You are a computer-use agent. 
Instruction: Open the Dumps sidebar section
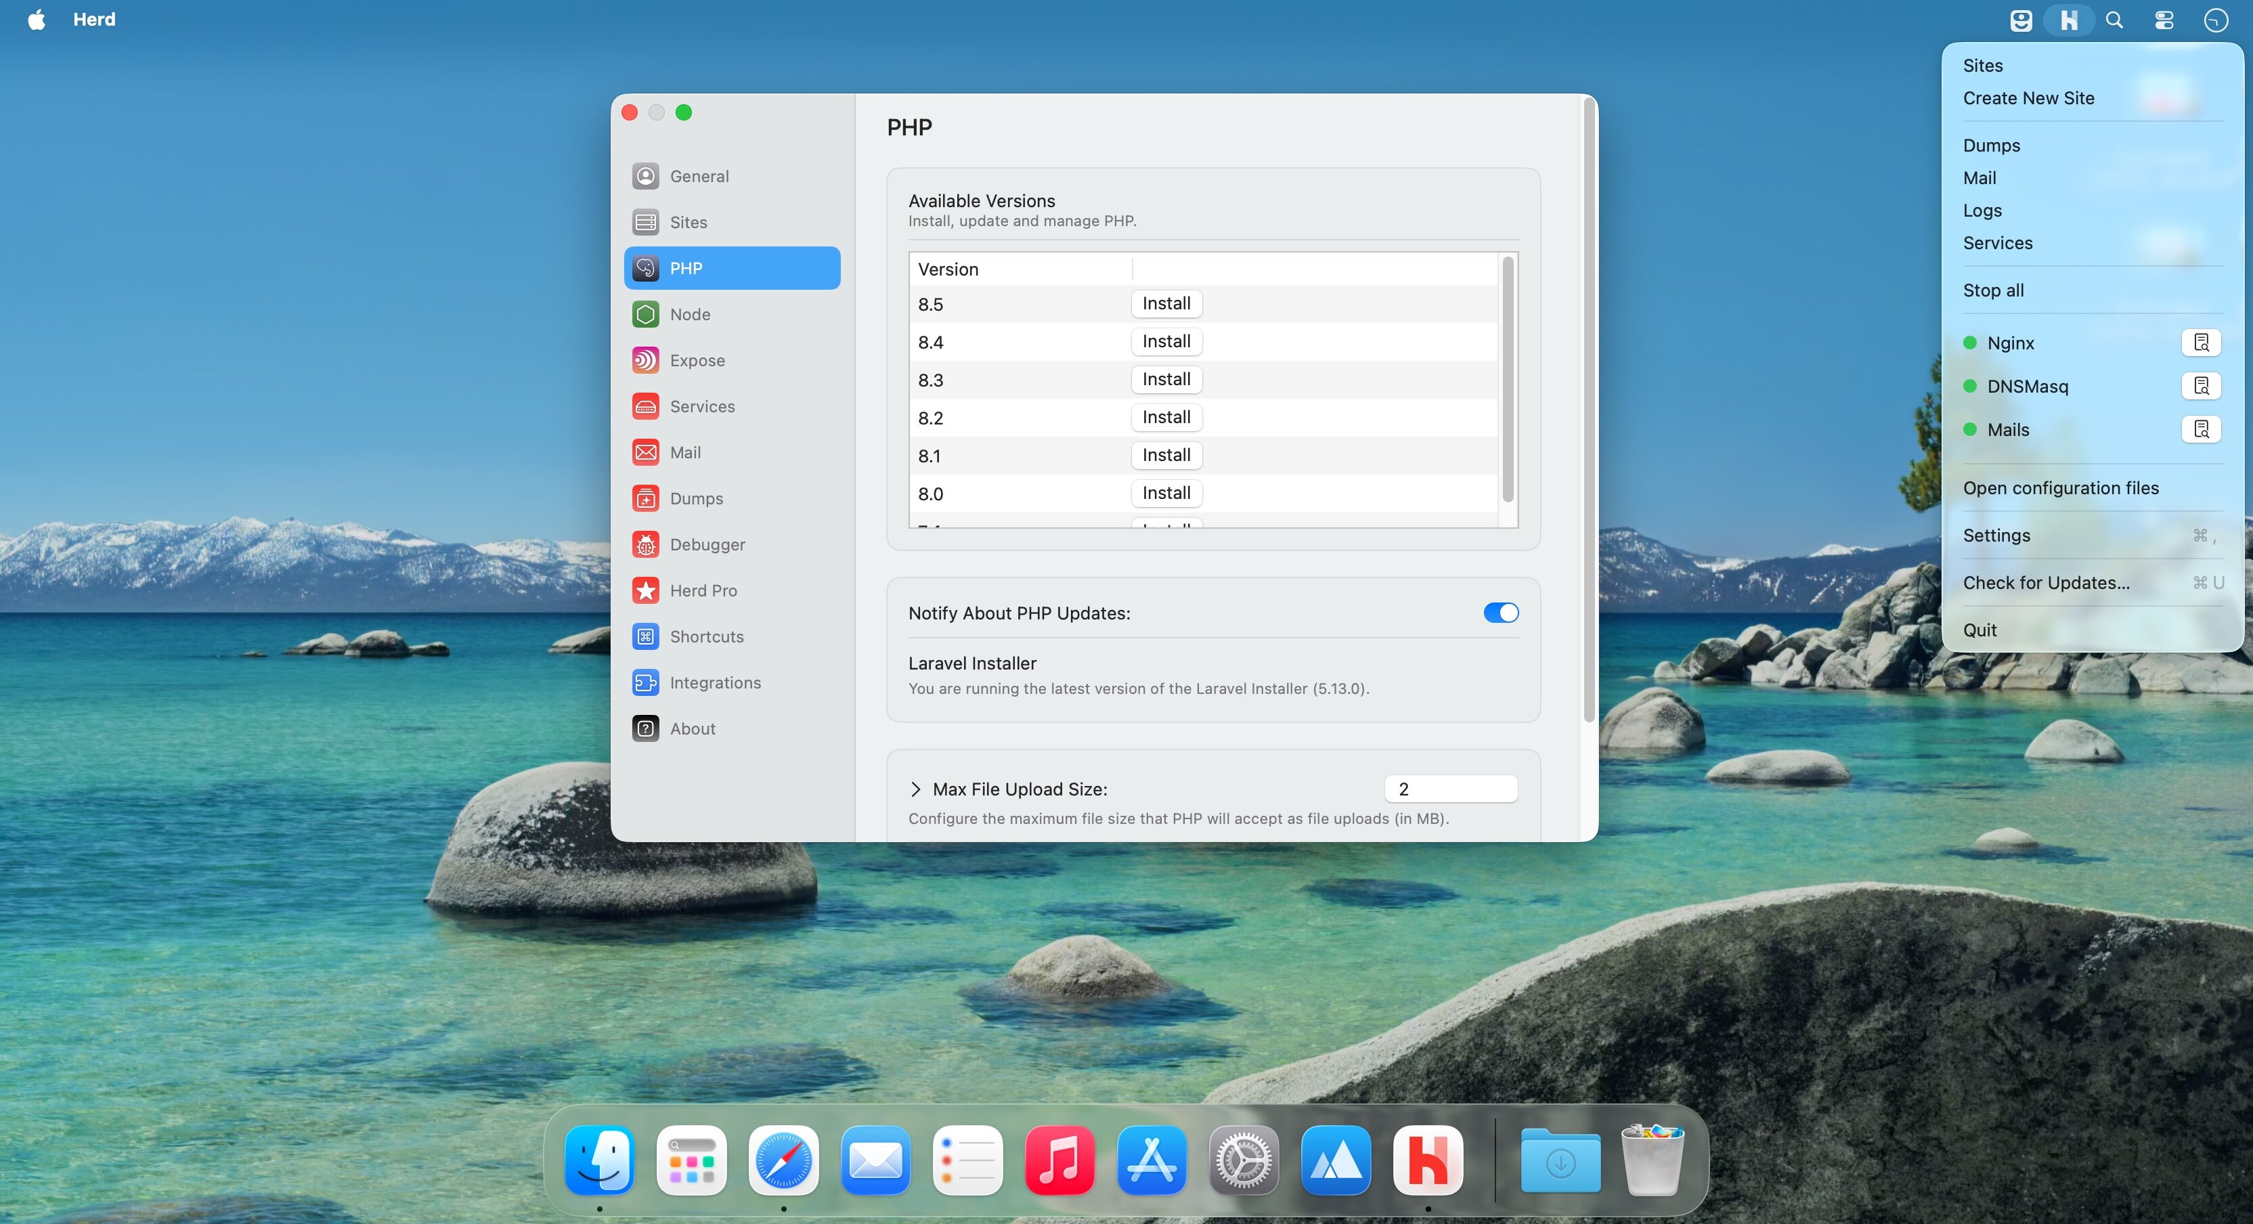pyautogui.click(x=695, y=499)
